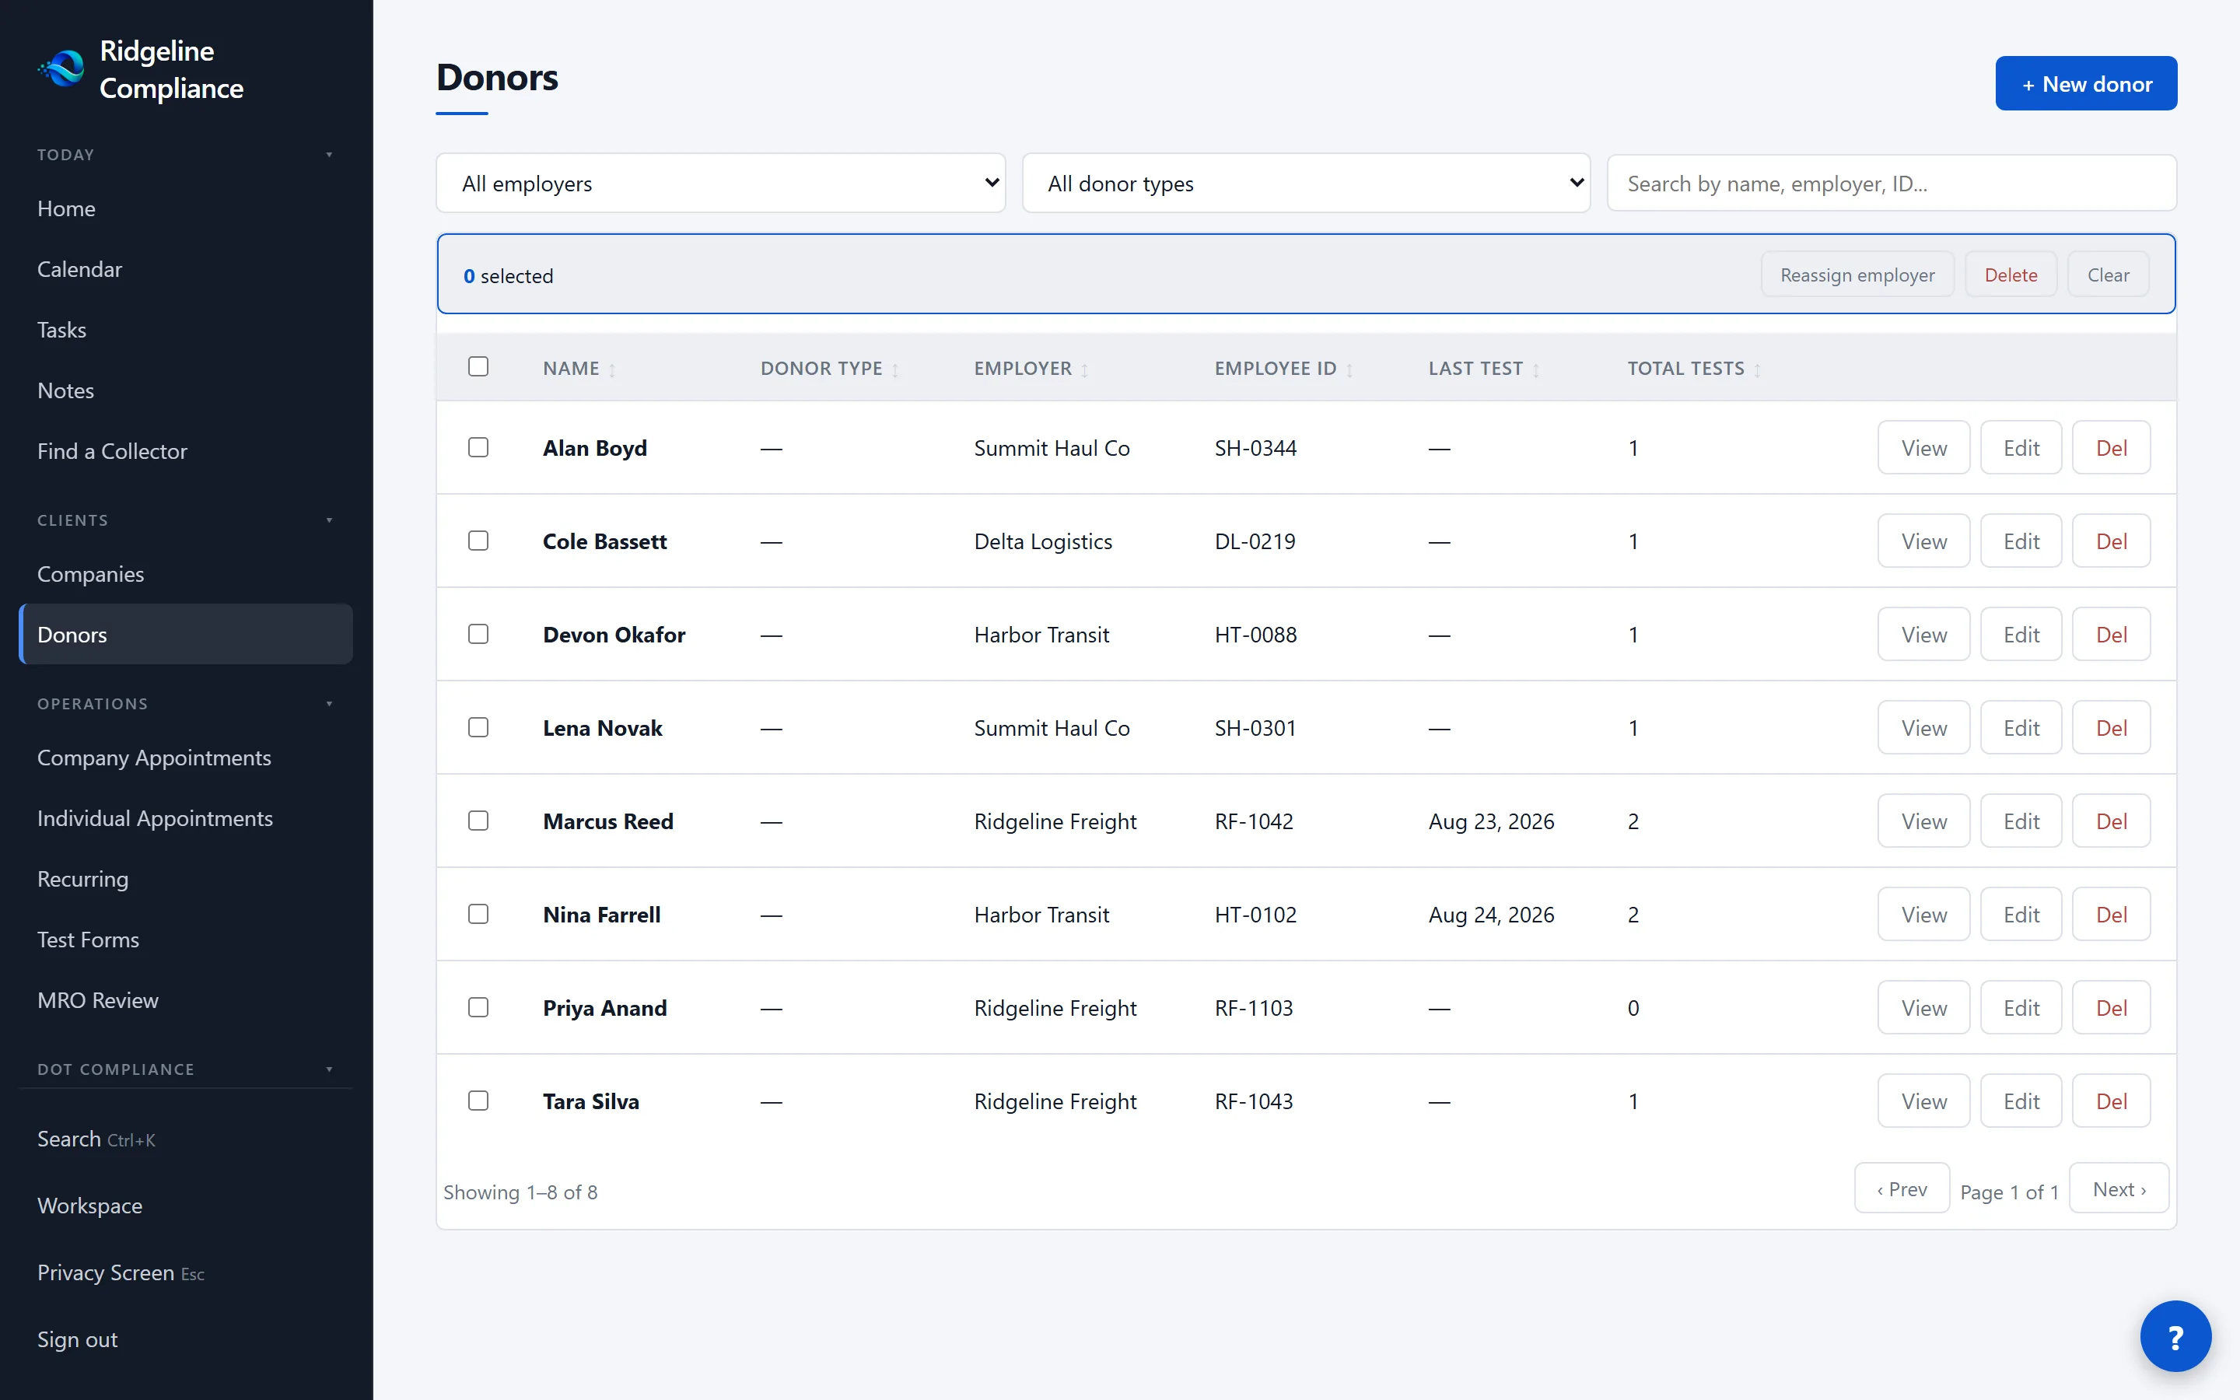Collapse the DOT COMPLIANCE sidebar section
The width and height of the screenshot is (2240, 1400).
(185, 1069)
